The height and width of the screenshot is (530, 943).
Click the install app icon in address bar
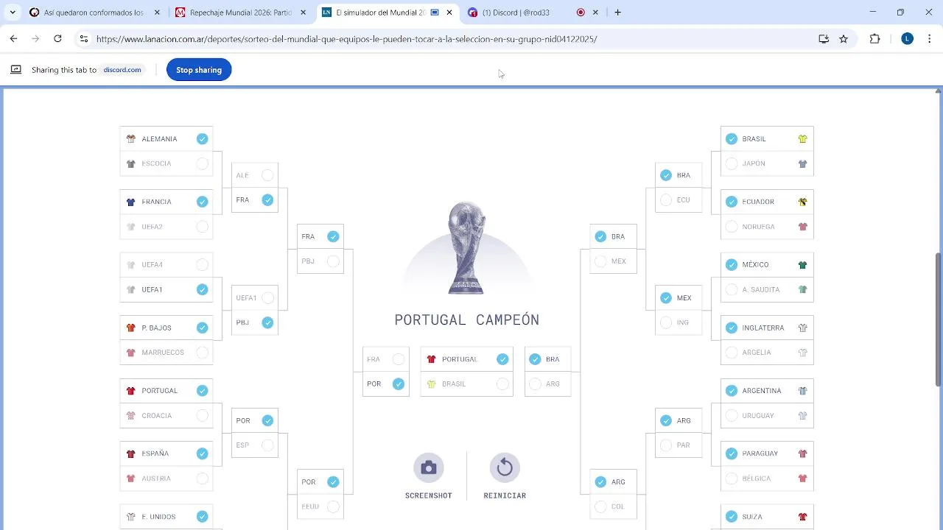824,39
